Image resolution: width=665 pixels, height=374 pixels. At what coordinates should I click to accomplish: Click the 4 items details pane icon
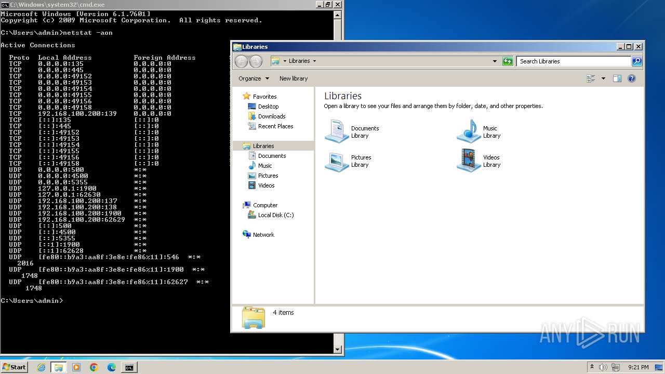(x=254, y=317)
